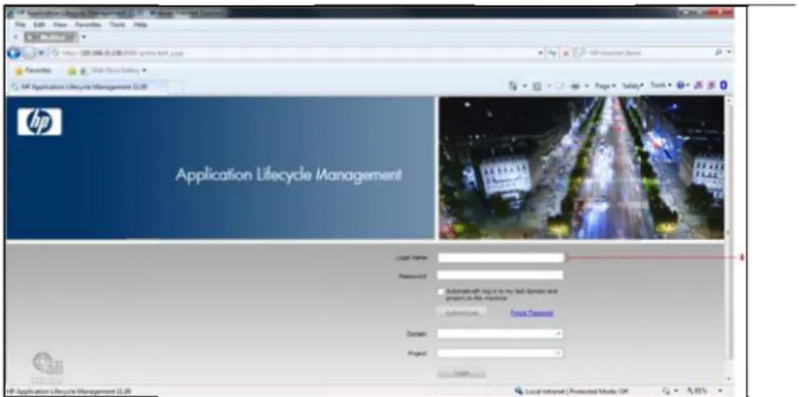Click the Print icon in the command bar
The width and height of the screenshot is (799, 397).
point(576,86)
